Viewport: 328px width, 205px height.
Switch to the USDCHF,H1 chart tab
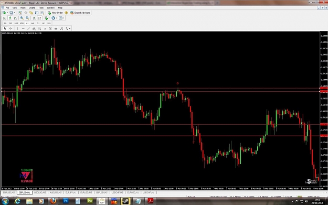149,192
